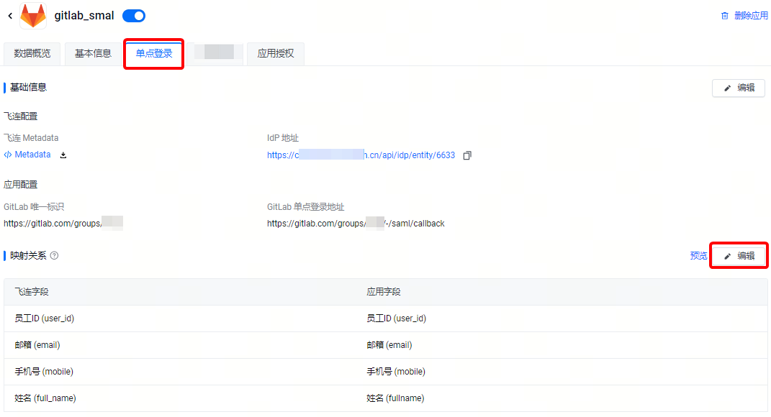Click the 应用配置 section heading
Viewport: 771px width, 417px height.
[21, 185]
